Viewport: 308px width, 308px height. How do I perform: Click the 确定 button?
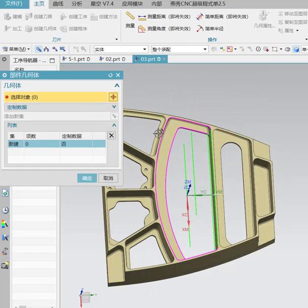click(x=87, y=178)
